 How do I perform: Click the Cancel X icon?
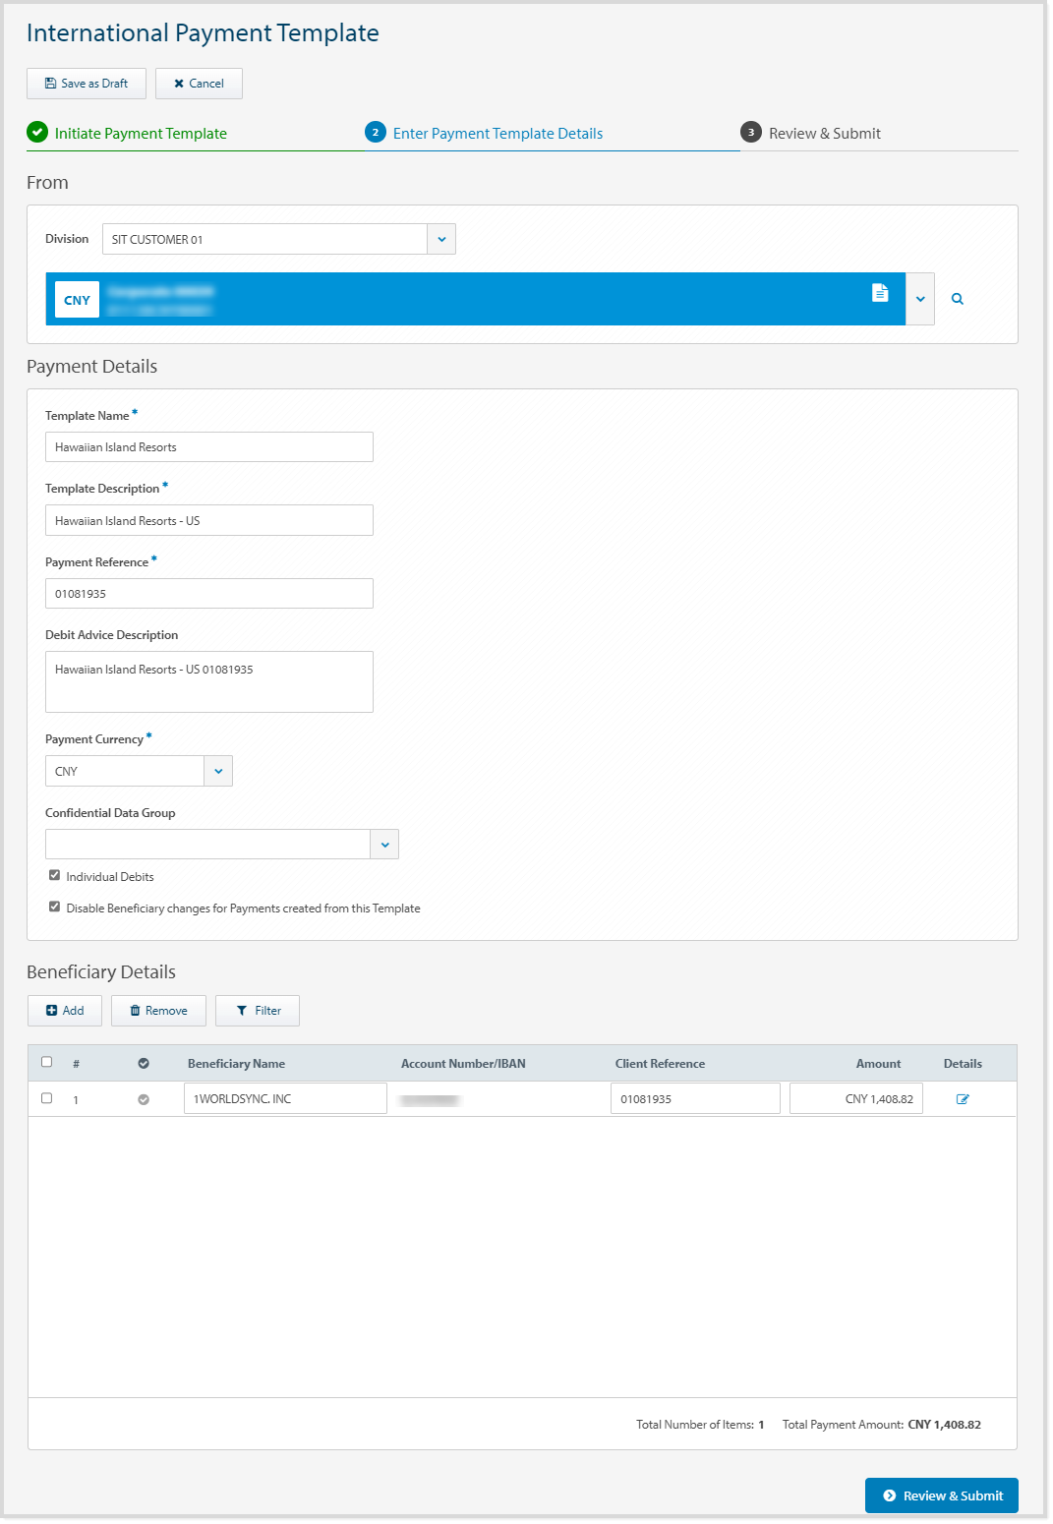pos(178,84)
